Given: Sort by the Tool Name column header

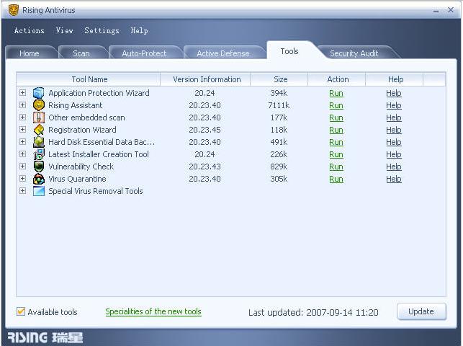Looking at the screenshot, I should pos(89,79).
